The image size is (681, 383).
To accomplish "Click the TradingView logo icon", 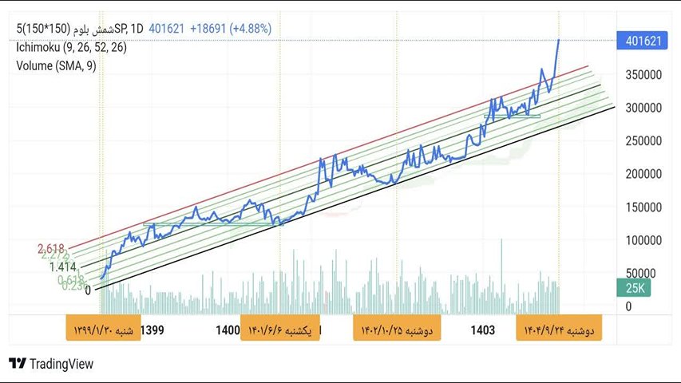I will 17,364.
